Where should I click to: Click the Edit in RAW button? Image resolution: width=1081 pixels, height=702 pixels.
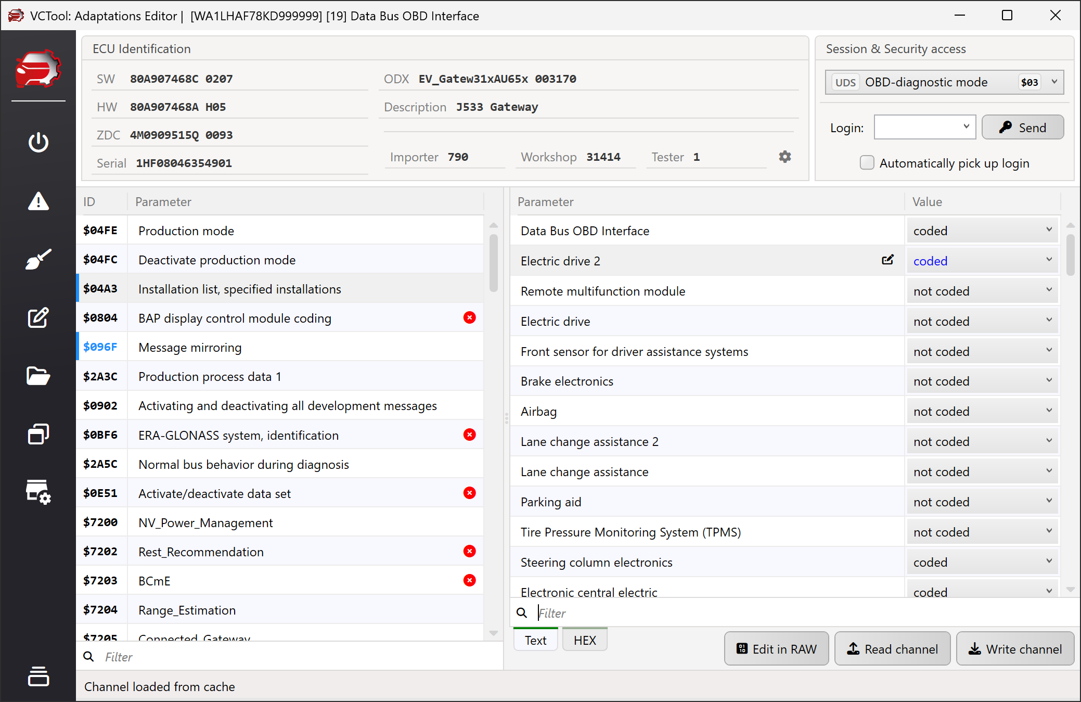pyautogui.click(x=776, y=649)
